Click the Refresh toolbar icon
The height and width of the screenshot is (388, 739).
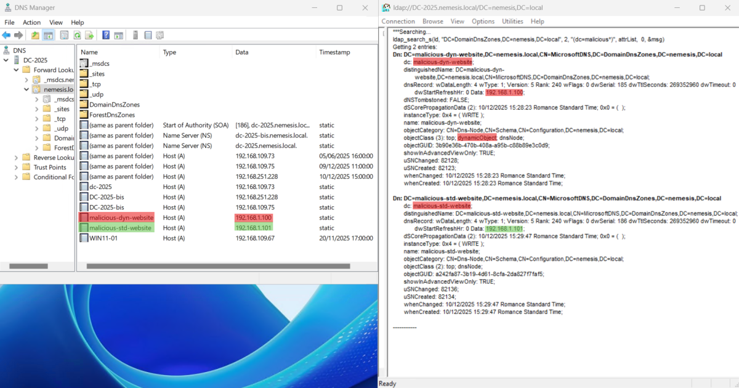(77, 35)
